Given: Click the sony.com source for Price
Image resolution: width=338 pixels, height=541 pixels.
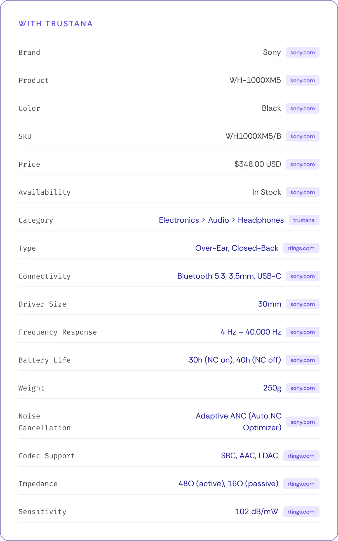Looking at the screenshot, I should click(x=302, y=164).
